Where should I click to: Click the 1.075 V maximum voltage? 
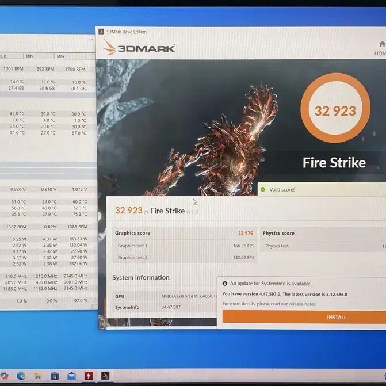point(79,189)
